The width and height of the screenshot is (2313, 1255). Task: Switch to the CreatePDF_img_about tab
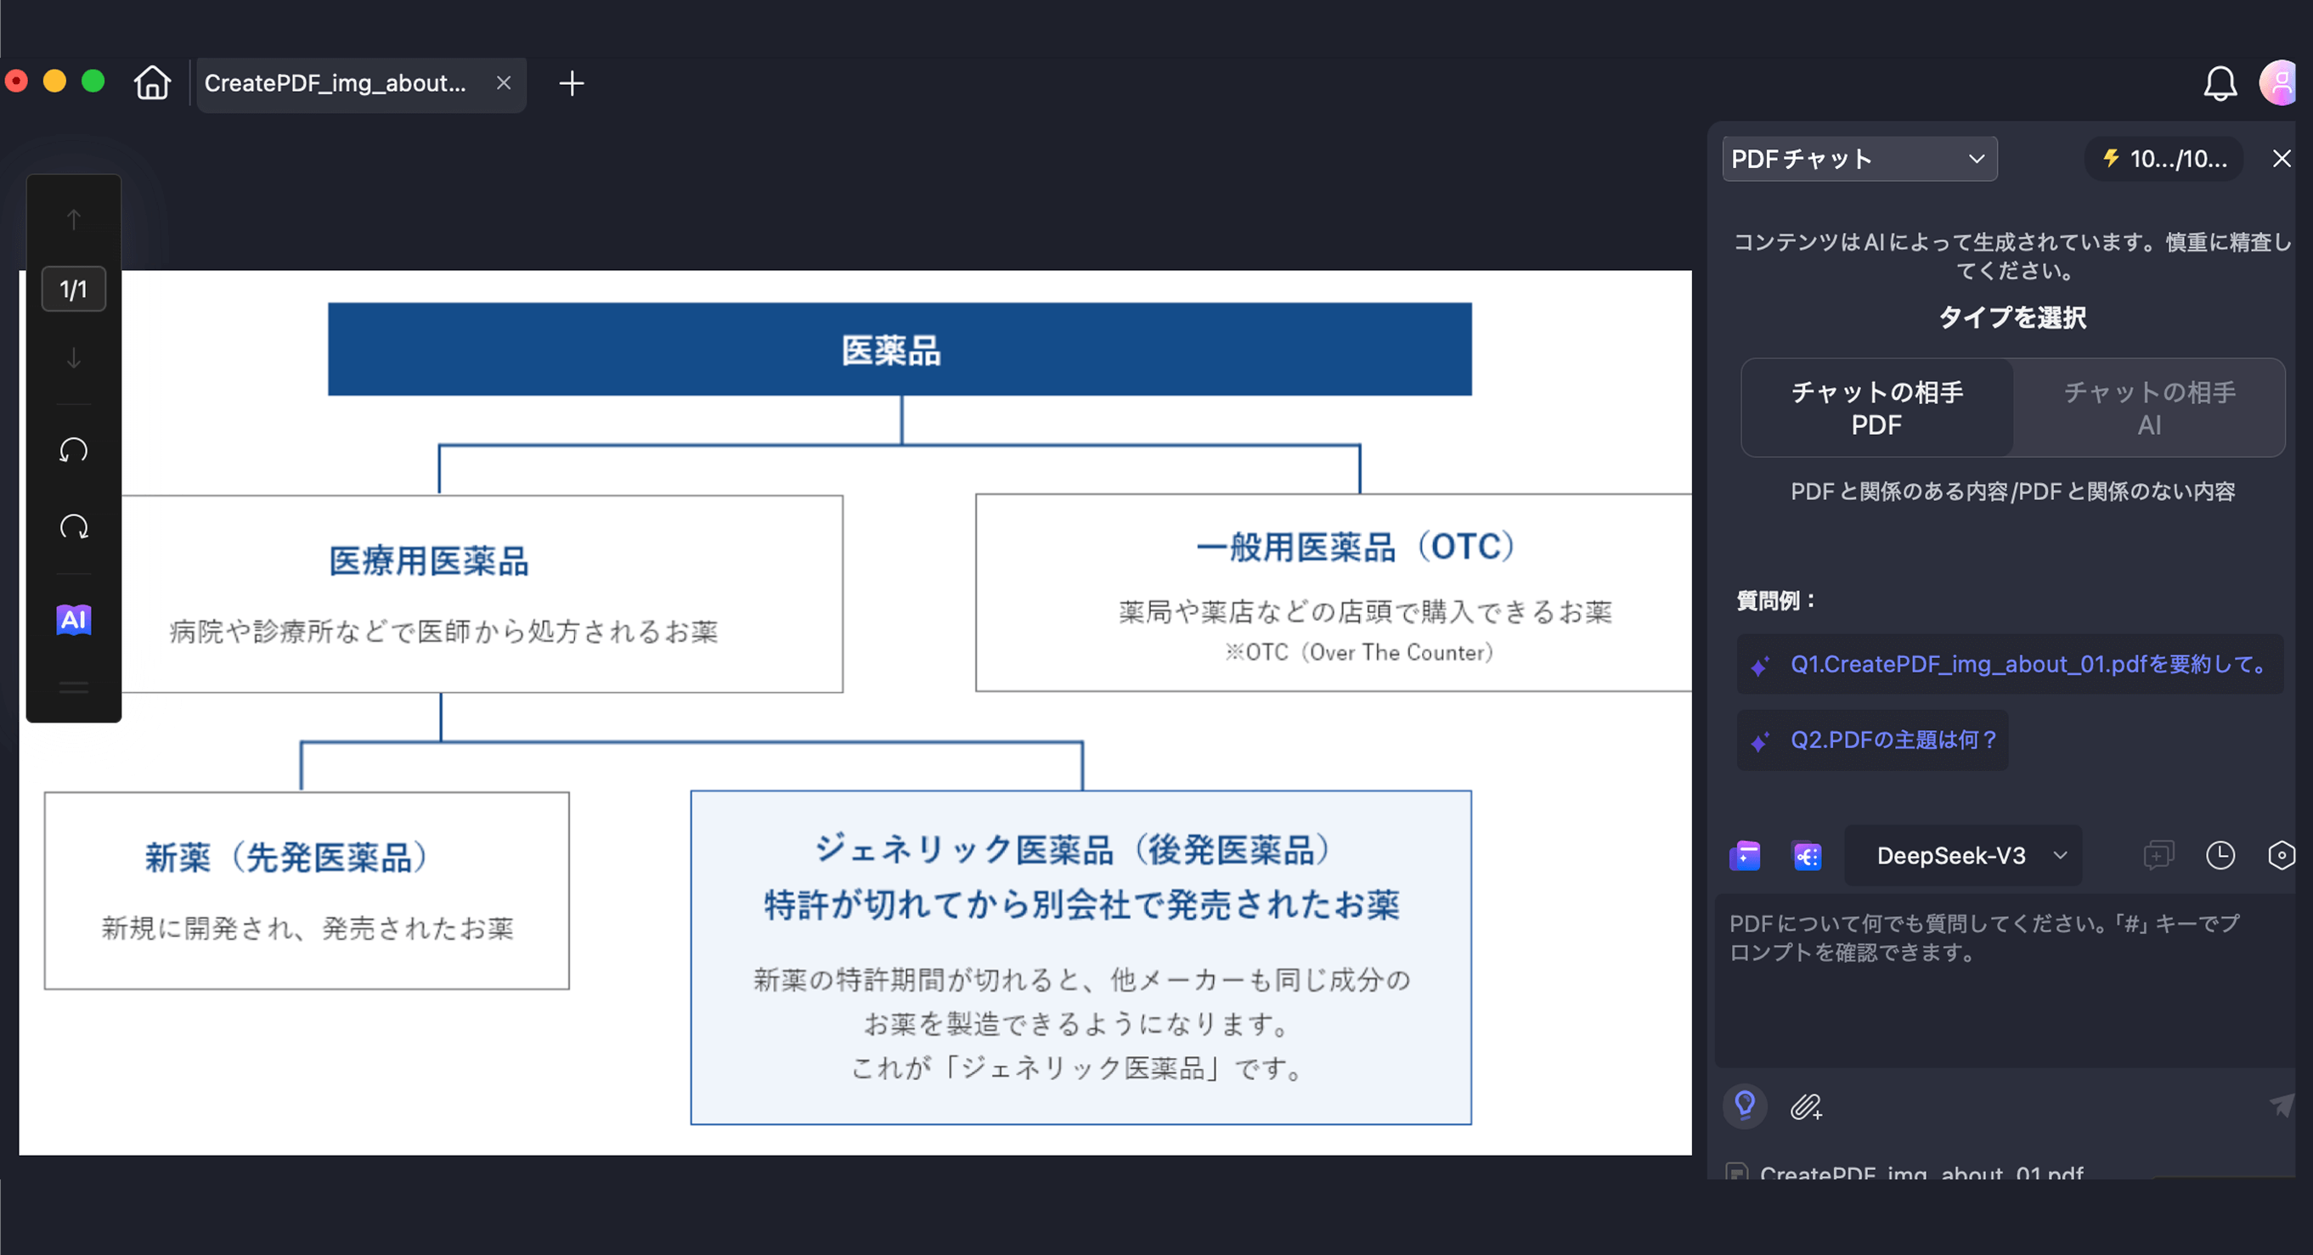(x=335, y=83)
